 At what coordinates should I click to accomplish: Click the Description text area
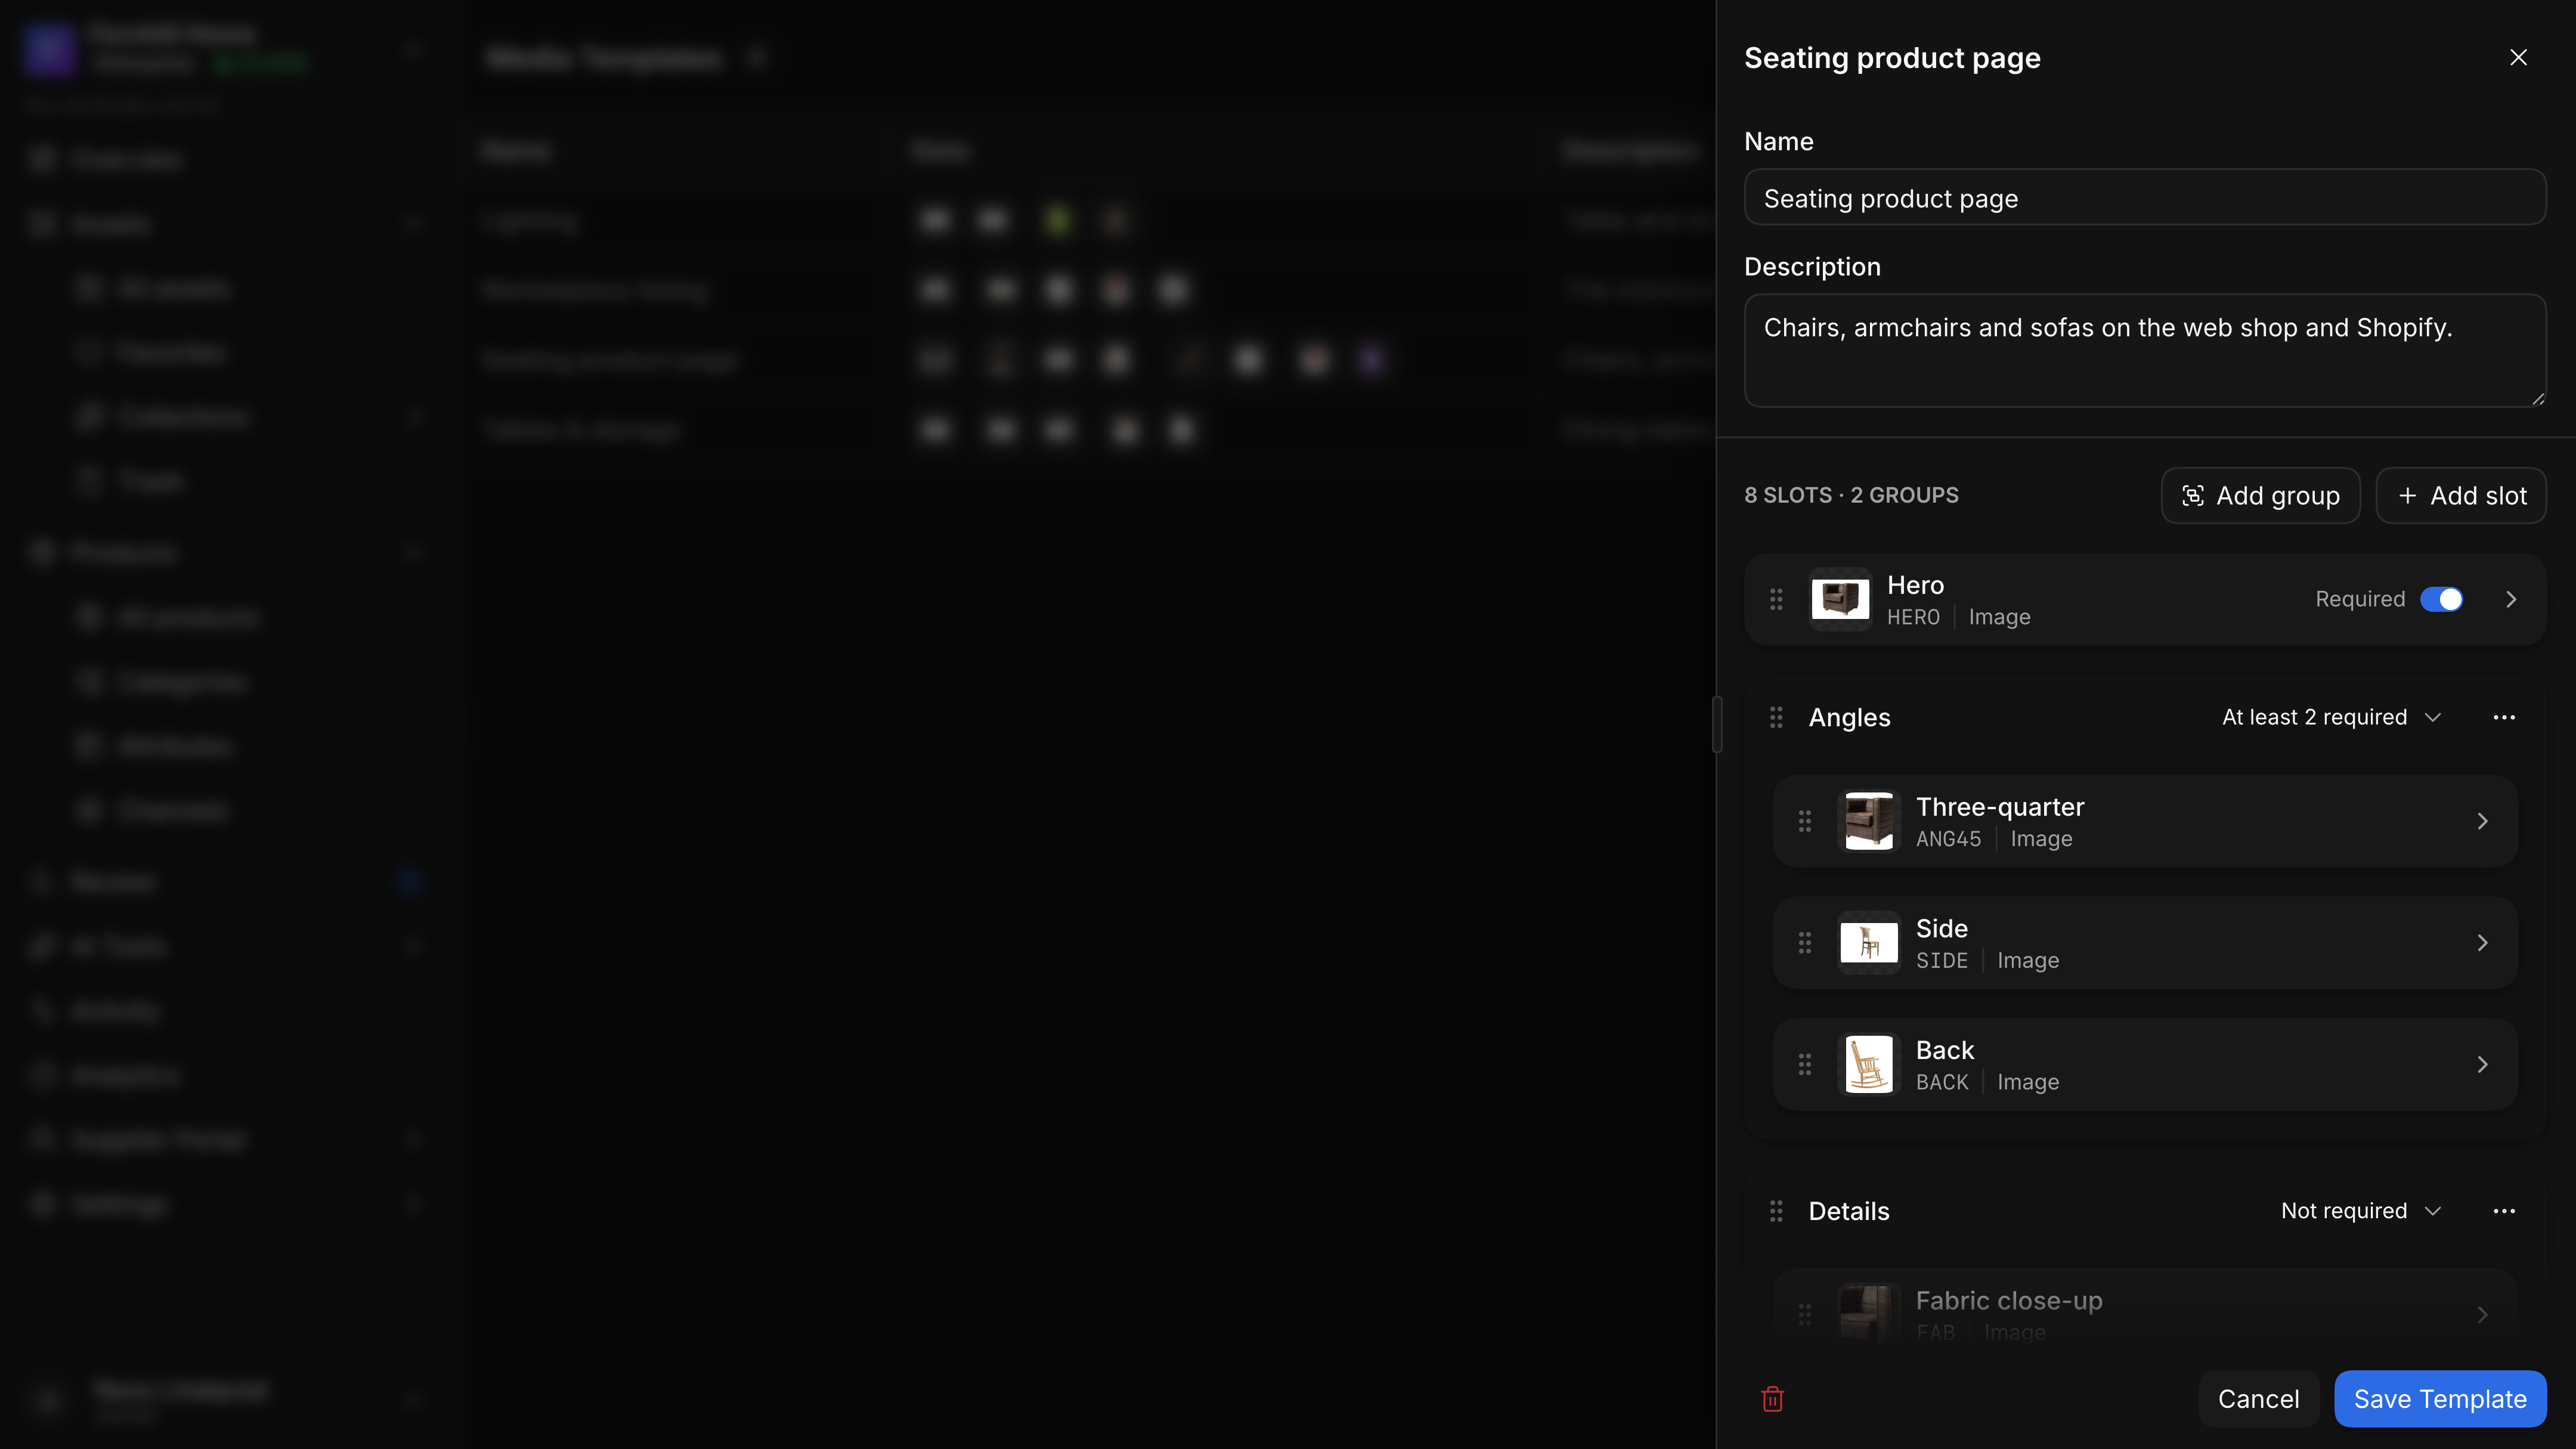tap(2145, 350)
